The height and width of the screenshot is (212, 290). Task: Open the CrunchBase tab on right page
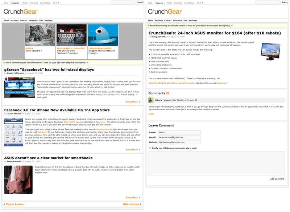point(189,3)
